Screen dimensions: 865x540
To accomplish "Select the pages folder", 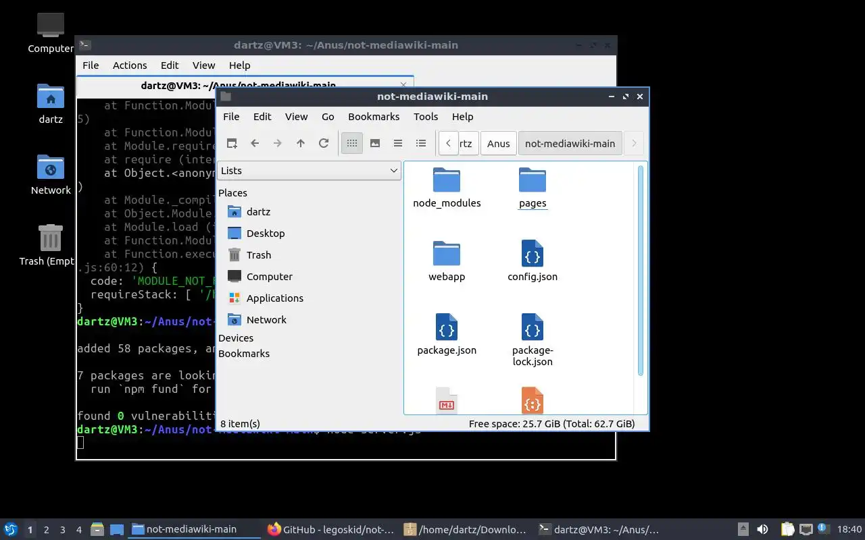I will click(533, 187).
